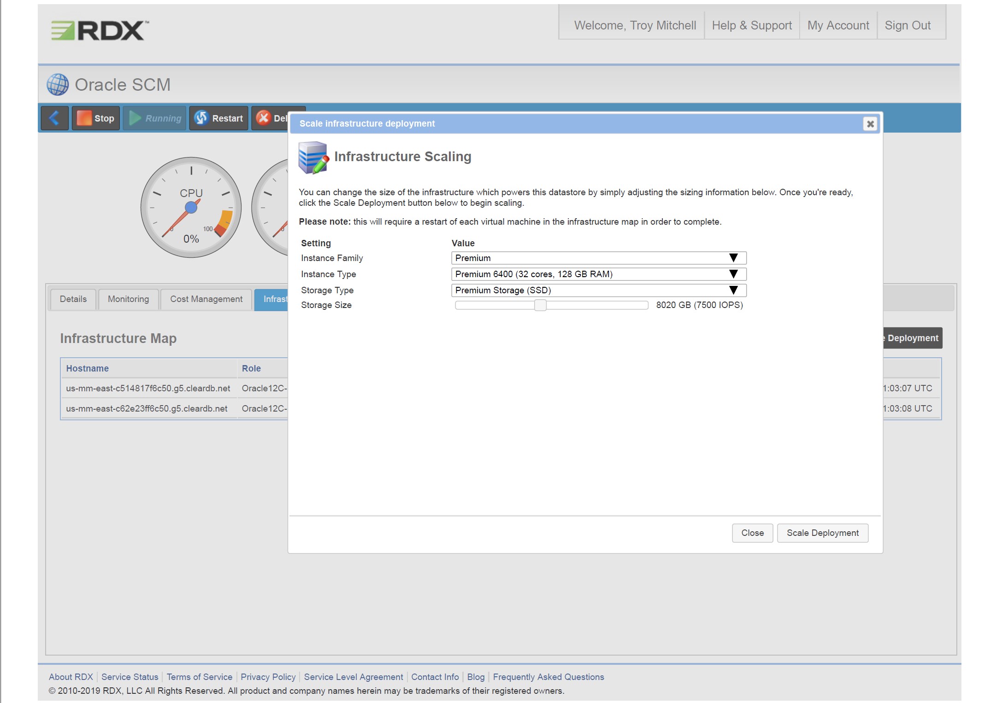Open the Cost Management tab
This screenshot has height=703, width=996.
click(206, 299)
